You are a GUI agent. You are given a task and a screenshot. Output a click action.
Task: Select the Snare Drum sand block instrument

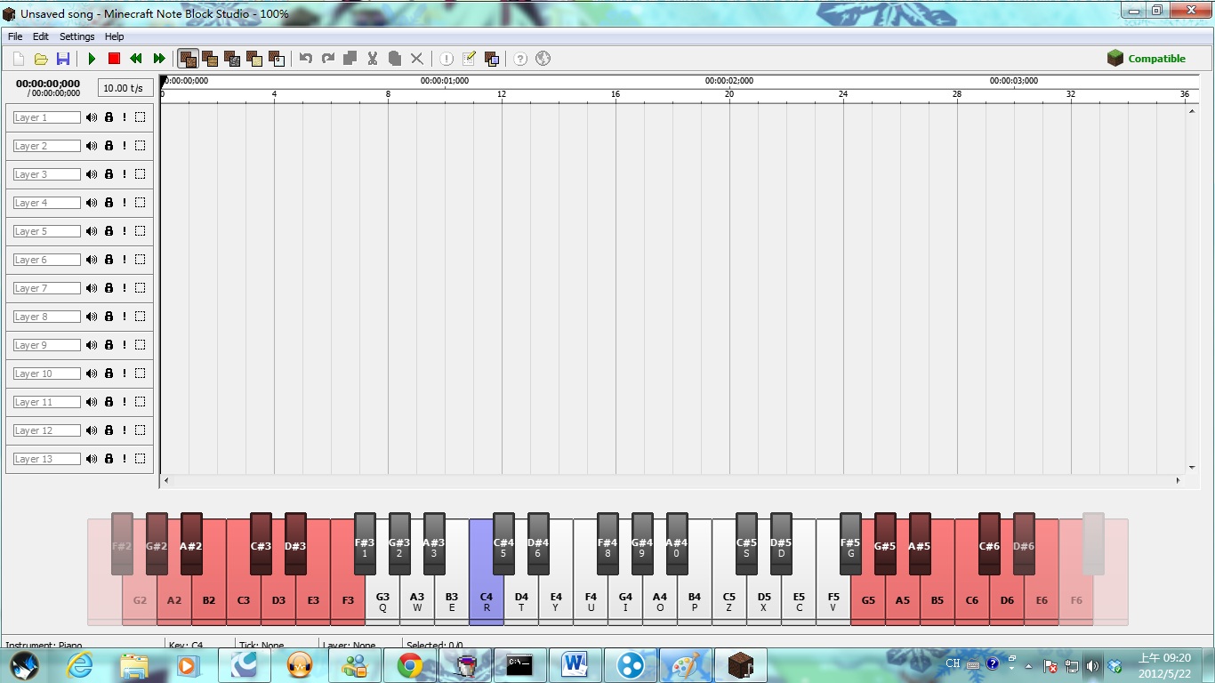[254, 59]
